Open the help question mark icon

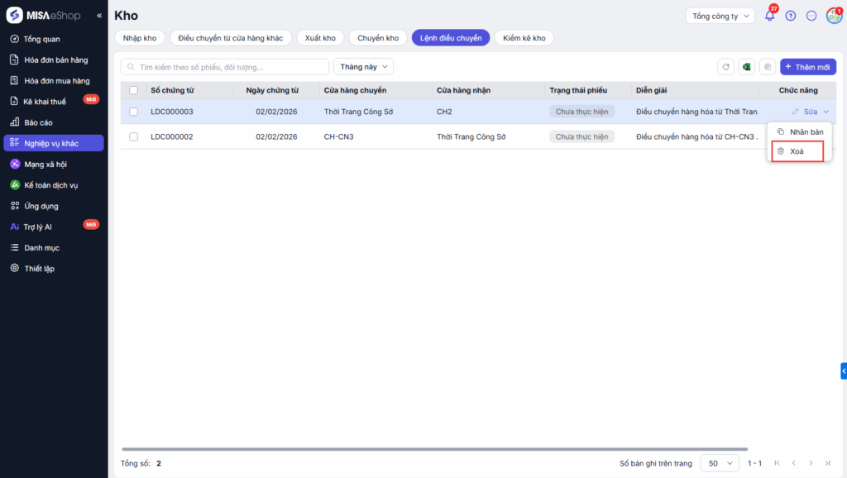point(791,16)
